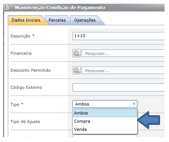The width and height of the screenshot is (169, 142).
Task: Switch to the Parcelas tab
Action: tap(57, 20)
